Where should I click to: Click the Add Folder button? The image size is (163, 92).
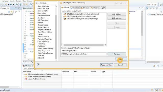(117, 14)
